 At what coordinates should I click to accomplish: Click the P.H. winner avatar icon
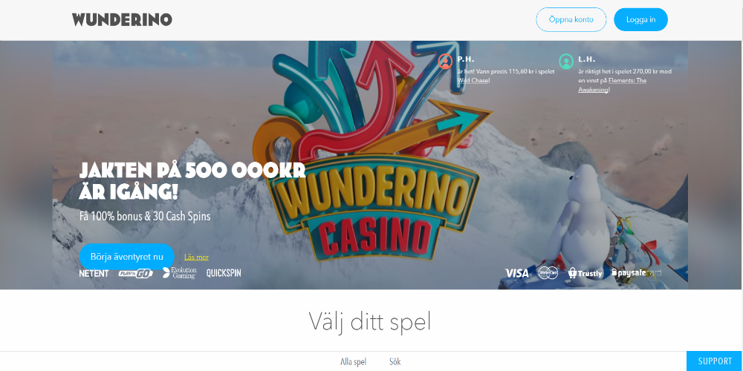click(x=445, y=62)
